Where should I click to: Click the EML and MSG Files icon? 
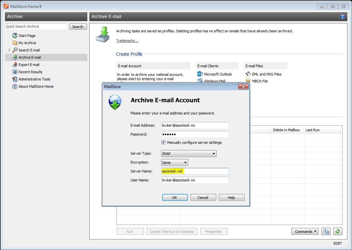tap(248, 74)
